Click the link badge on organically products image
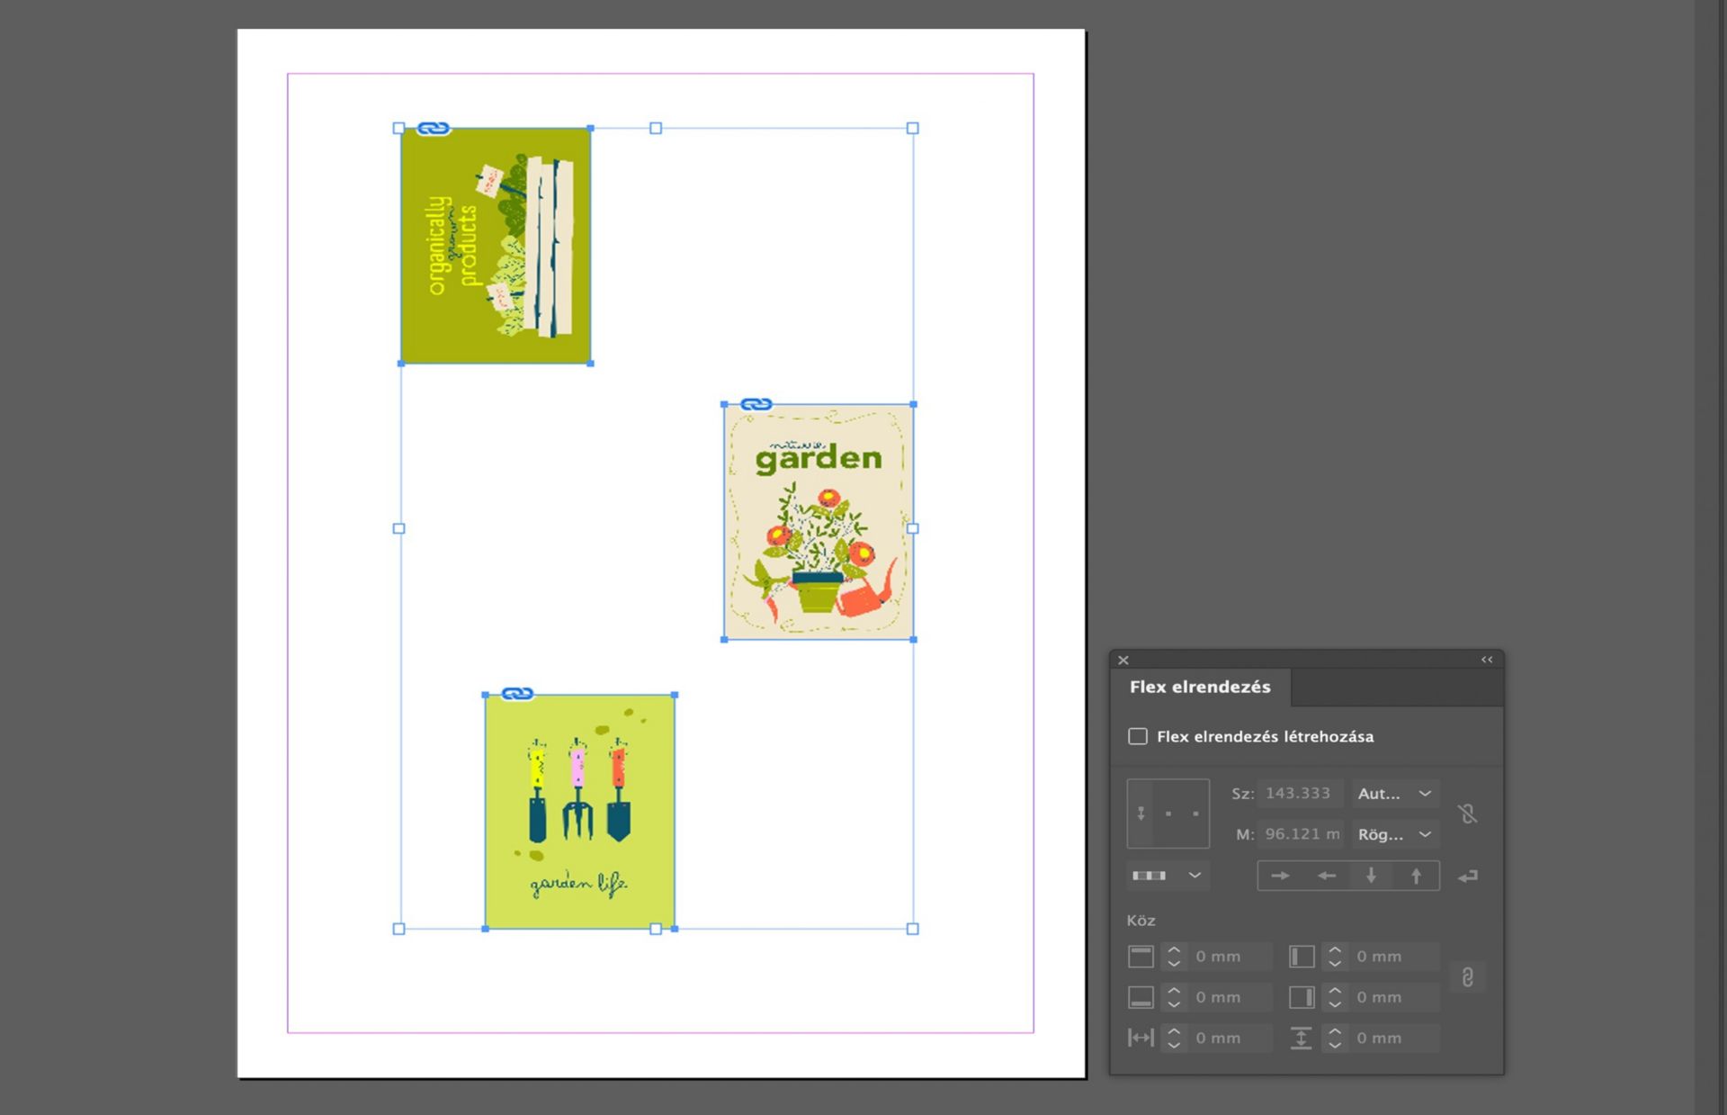 pyautogui.click(x=434, y=129)
